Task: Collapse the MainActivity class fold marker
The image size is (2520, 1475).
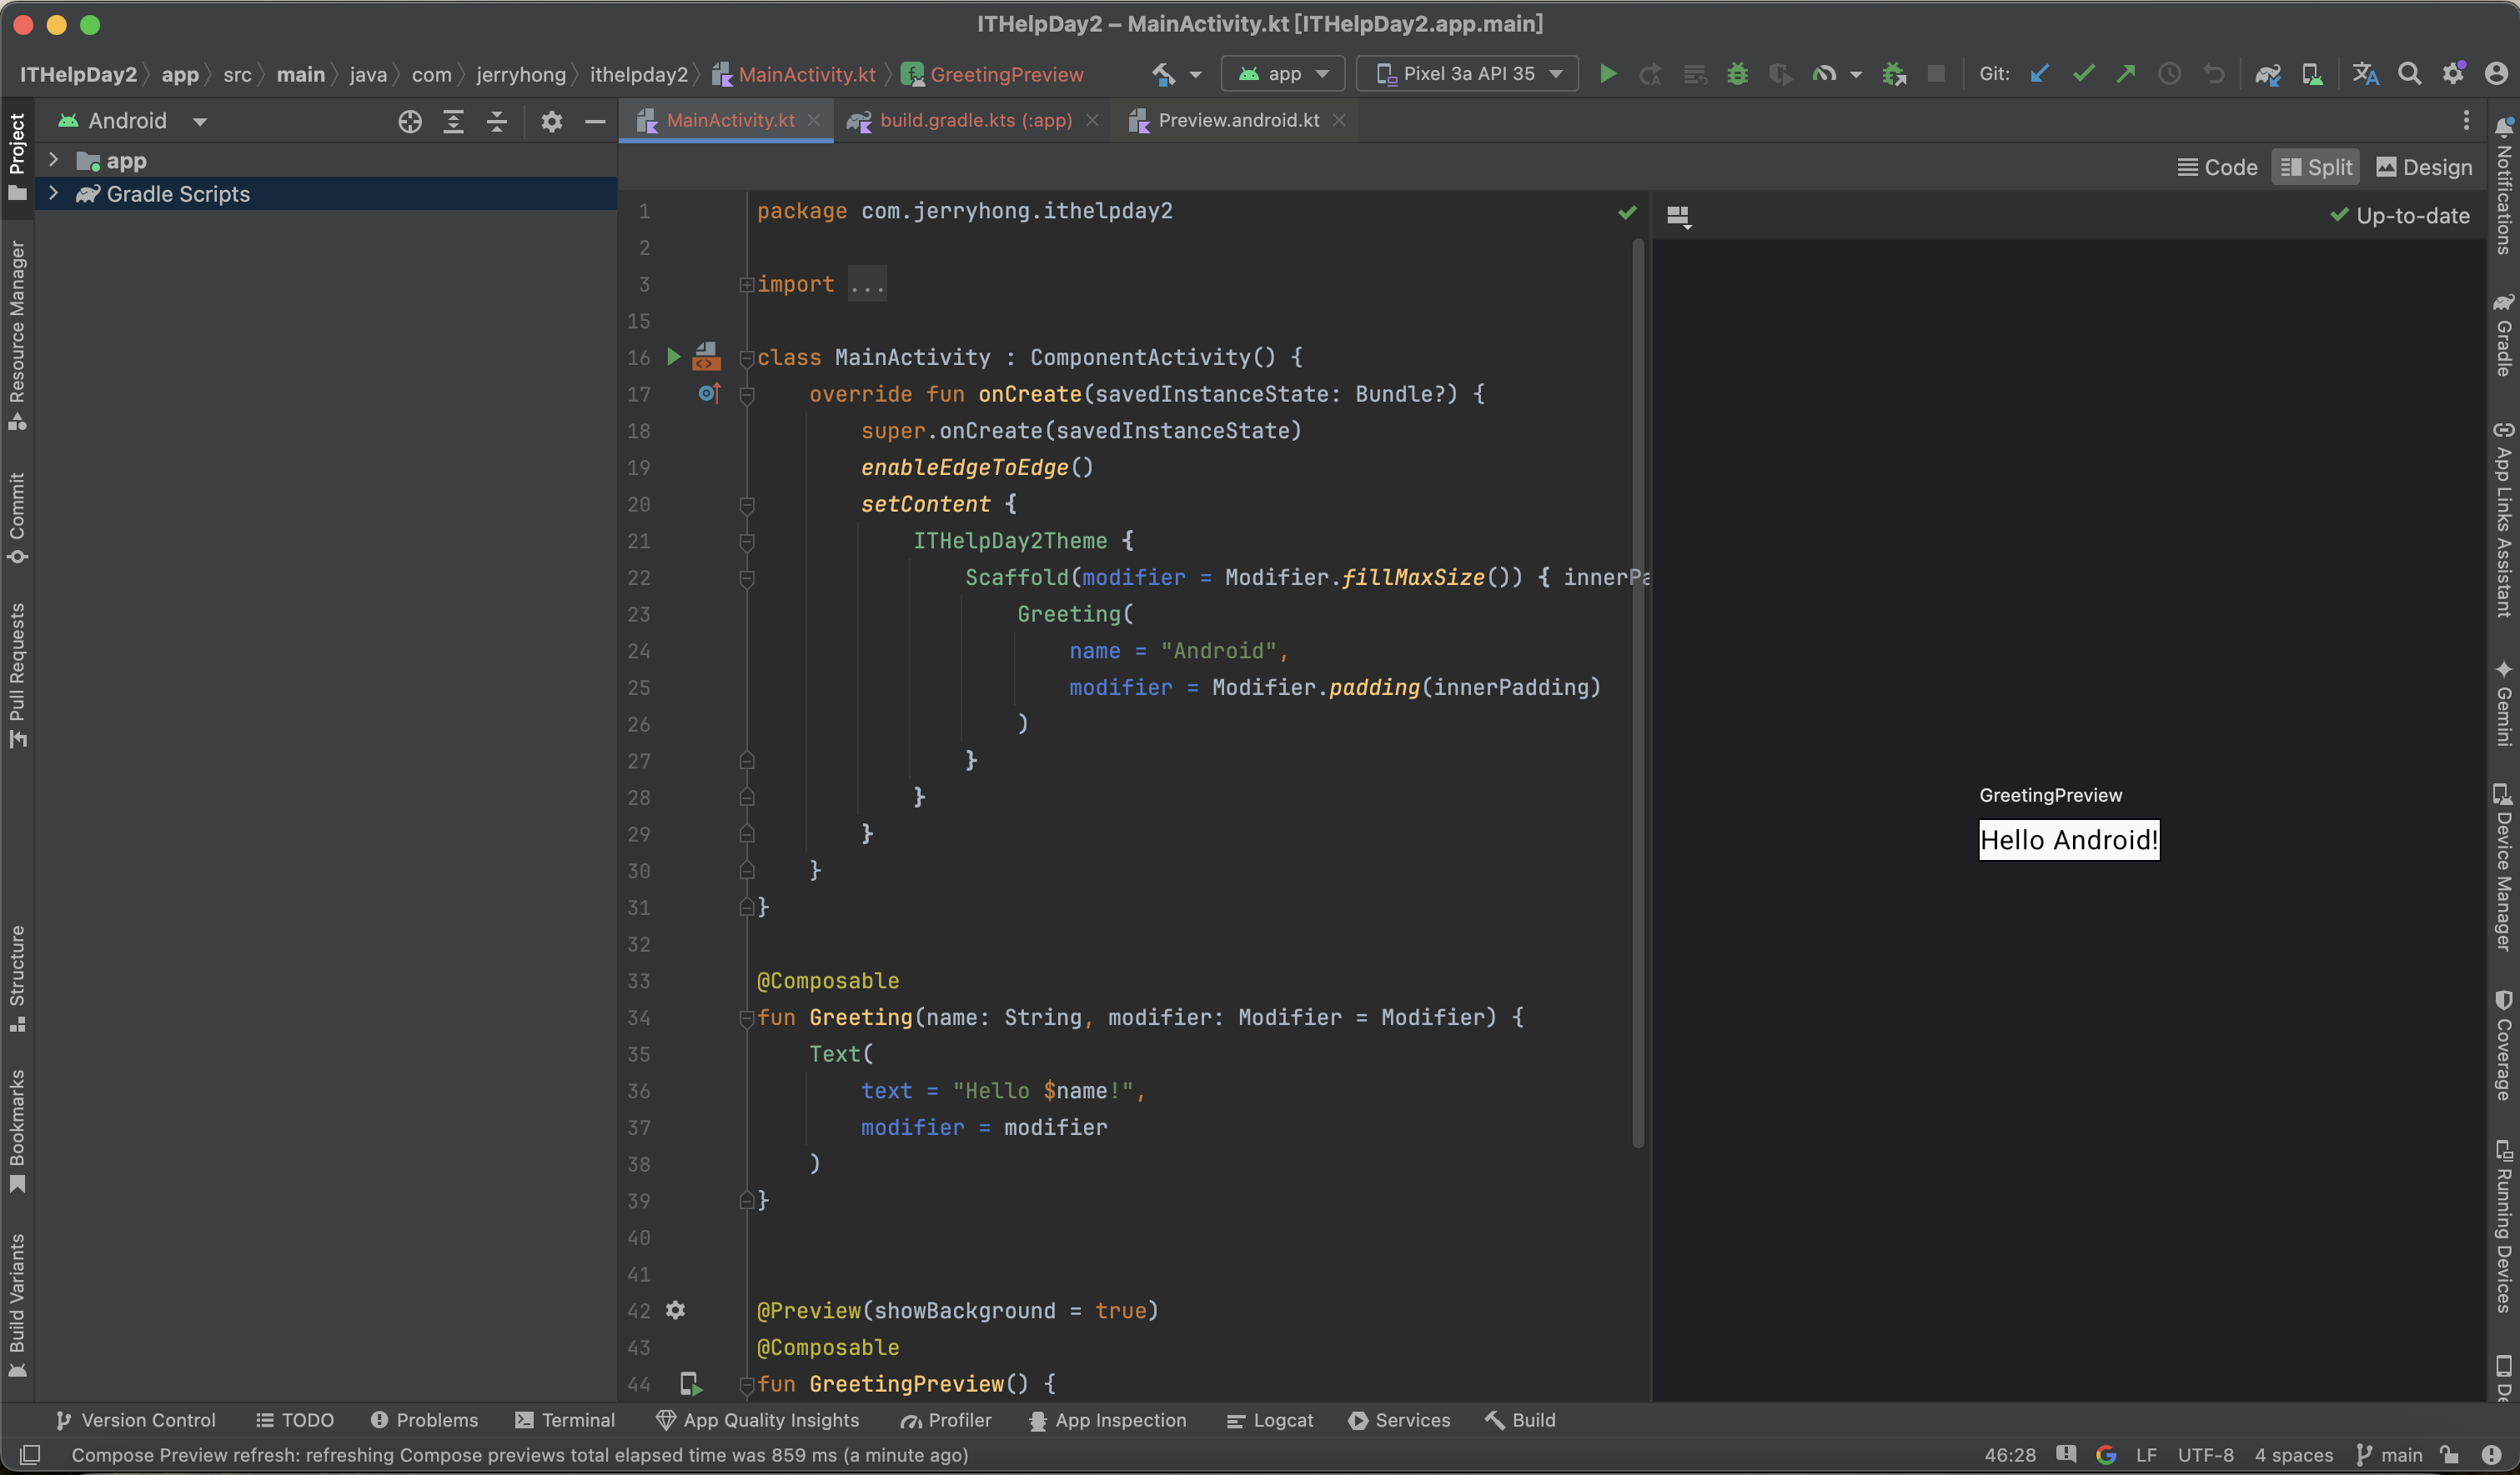Action: (746, 357)
